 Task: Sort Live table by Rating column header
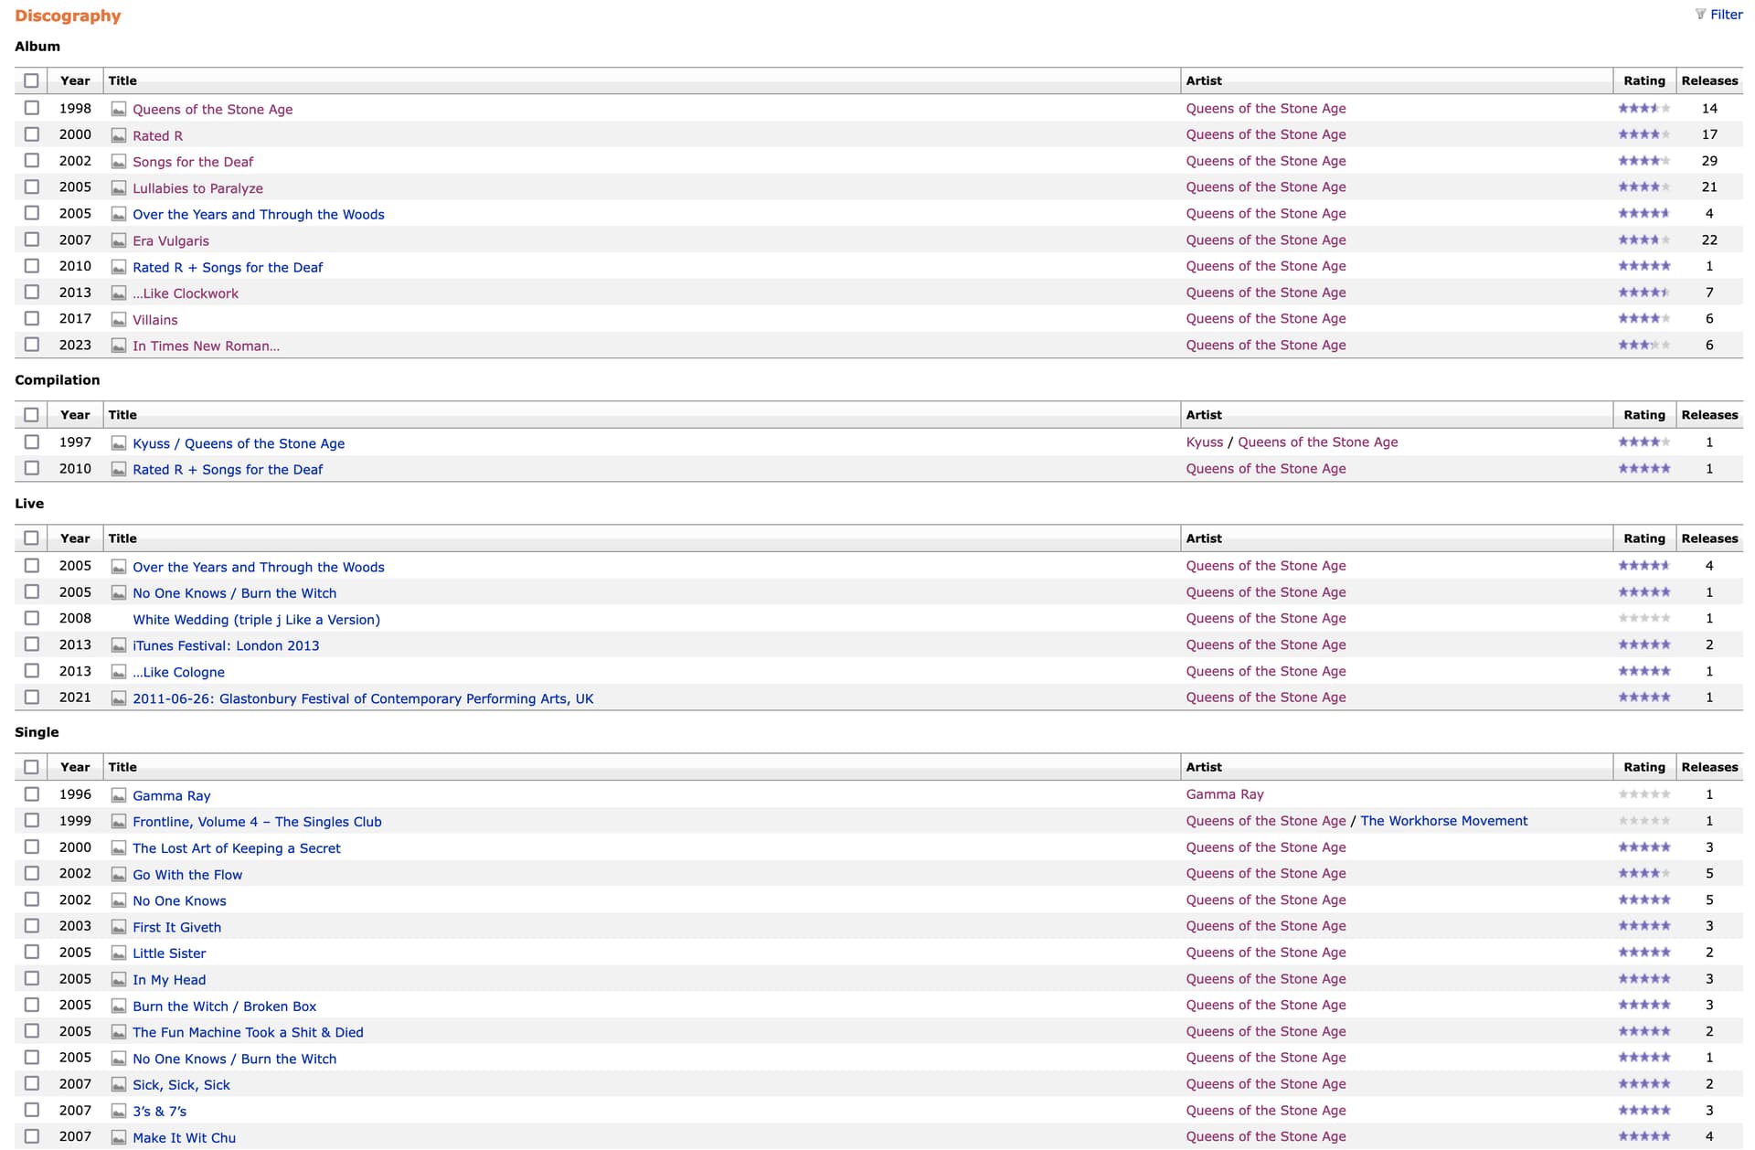tap(1644, 538)
